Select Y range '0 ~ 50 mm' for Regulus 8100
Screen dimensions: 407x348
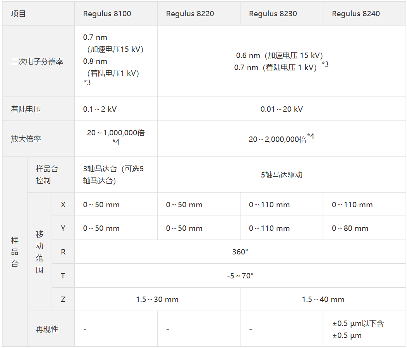tap(101, 228)
